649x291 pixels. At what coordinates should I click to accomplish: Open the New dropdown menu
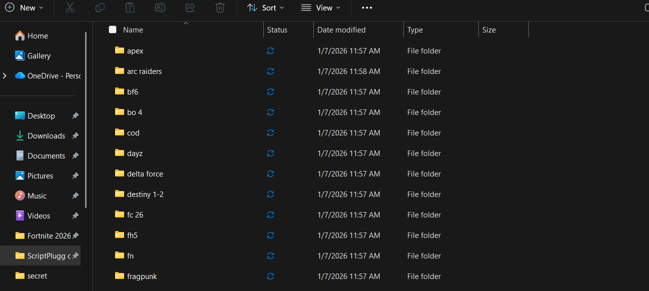pos(24,7)
